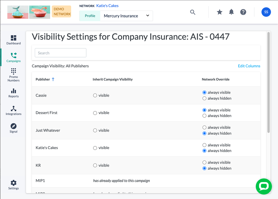This screenshot has height=199, width=278.
Task: Click the publisher Search input field
Action: click(x=60, y=53)
